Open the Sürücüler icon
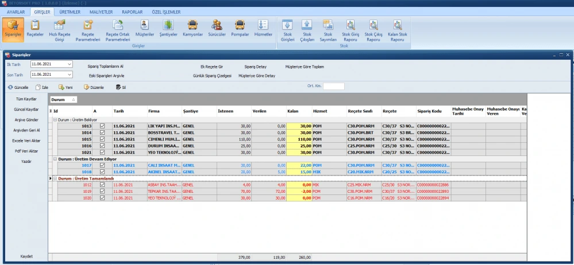The width and height of the screenshot is (574, 265). 217,28
